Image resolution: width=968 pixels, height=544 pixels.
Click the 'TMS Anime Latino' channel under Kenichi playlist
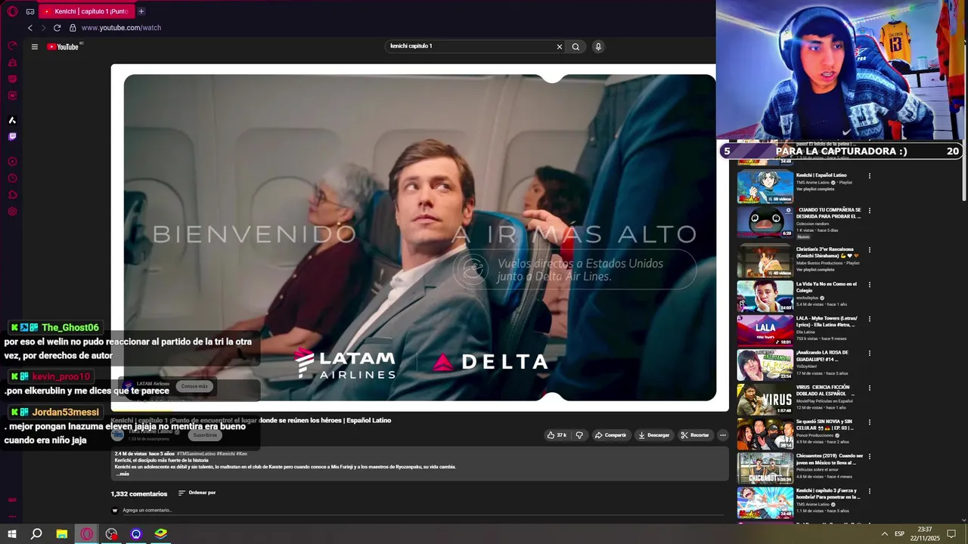pos(813,182)
